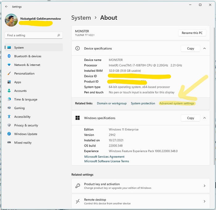Click the Product key and activation title
This screenshot has height=210, width=216.
pos(102,184)
